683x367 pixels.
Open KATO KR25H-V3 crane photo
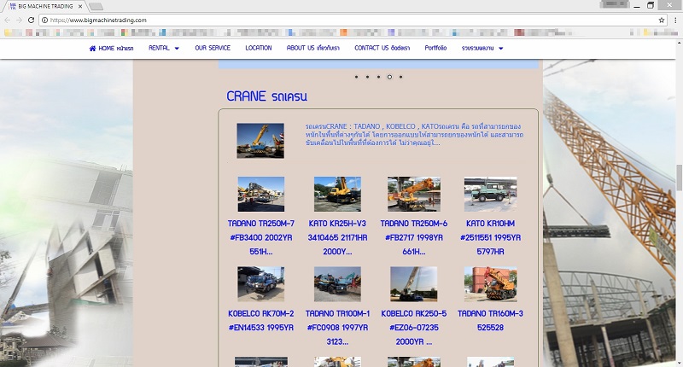click(x=337, y=194)
